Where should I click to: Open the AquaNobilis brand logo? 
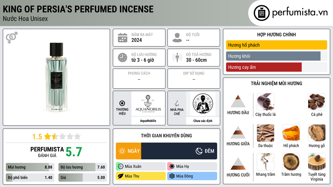[148, 104]
